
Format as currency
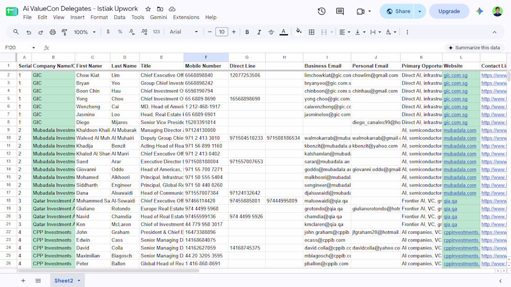coord(108,32)
